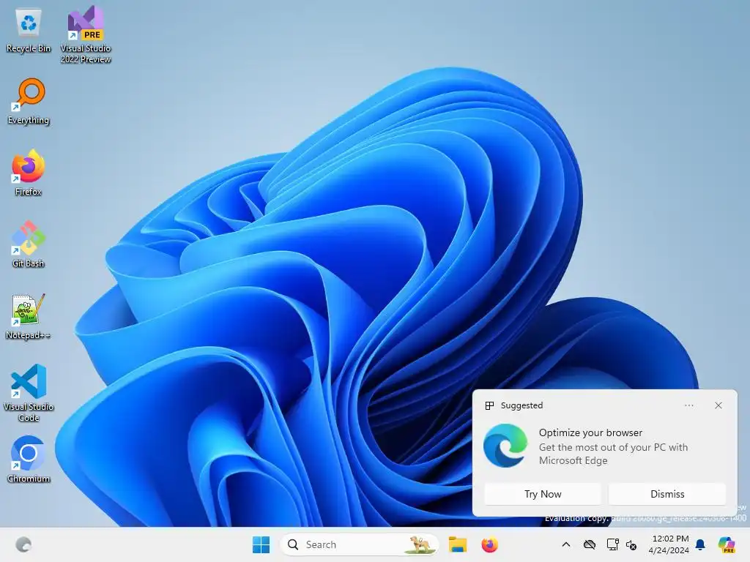Select Visual Studio 2022 Preview shortcut
The height and width of the screenshot is (562, 750).
[86, 35]
